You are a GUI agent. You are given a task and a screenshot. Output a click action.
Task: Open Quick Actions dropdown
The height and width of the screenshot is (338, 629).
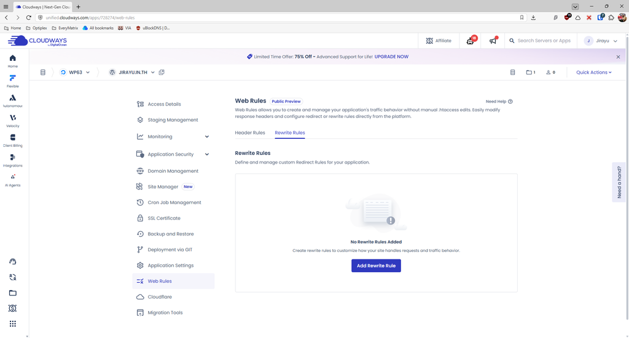point(594,73)
